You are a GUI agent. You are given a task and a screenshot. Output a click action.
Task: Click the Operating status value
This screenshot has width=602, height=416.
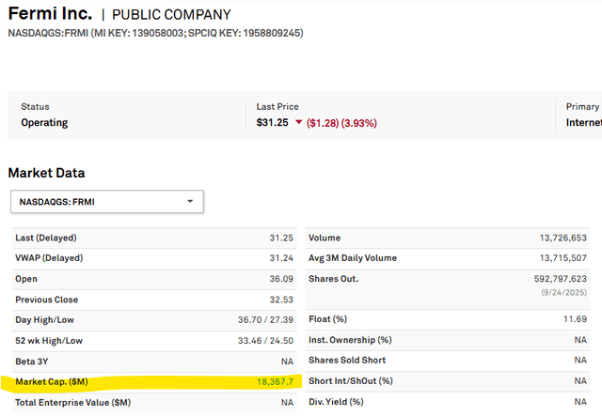coord(44,123)
